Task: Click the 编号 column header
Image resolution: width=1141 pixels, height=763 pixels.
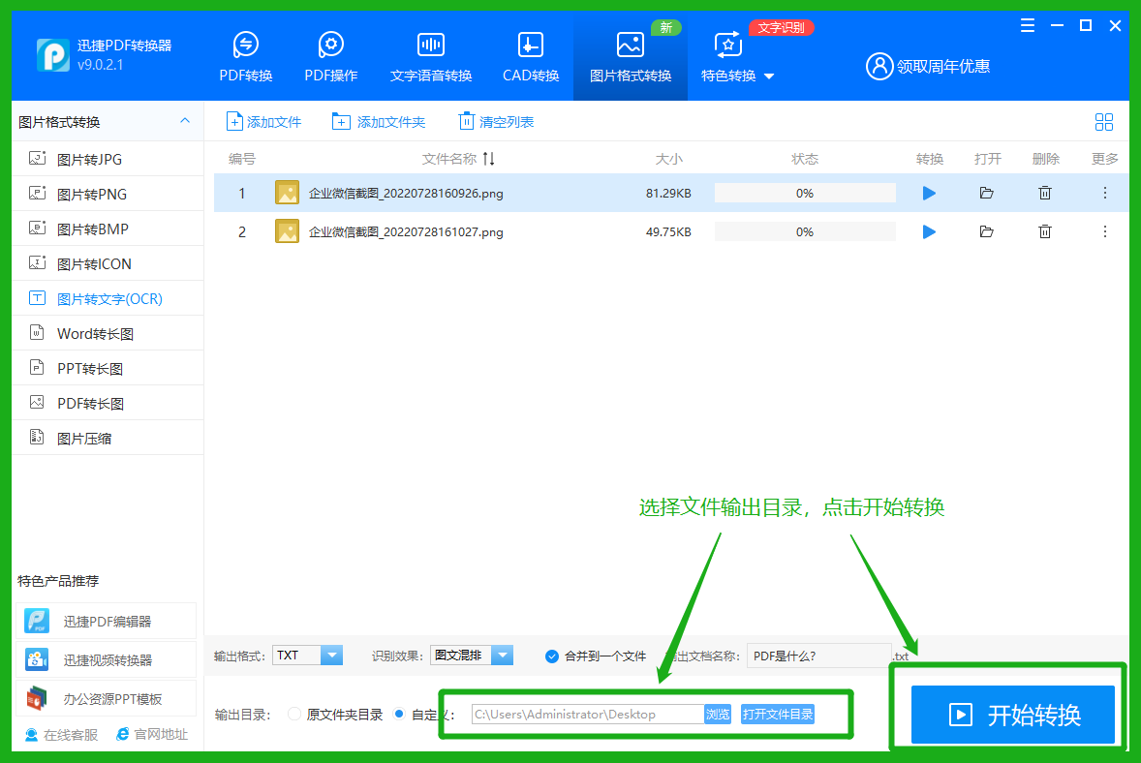Action: pos(241,160)
